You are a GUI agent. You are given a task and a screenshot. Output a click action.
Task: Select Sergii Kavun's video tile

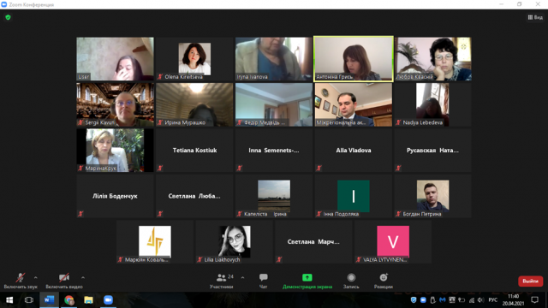point(115,104)
